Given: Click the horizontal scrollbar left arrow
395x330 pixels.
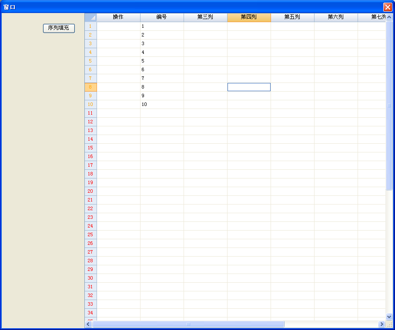Looking at the screenshot, I should [88, 324].
